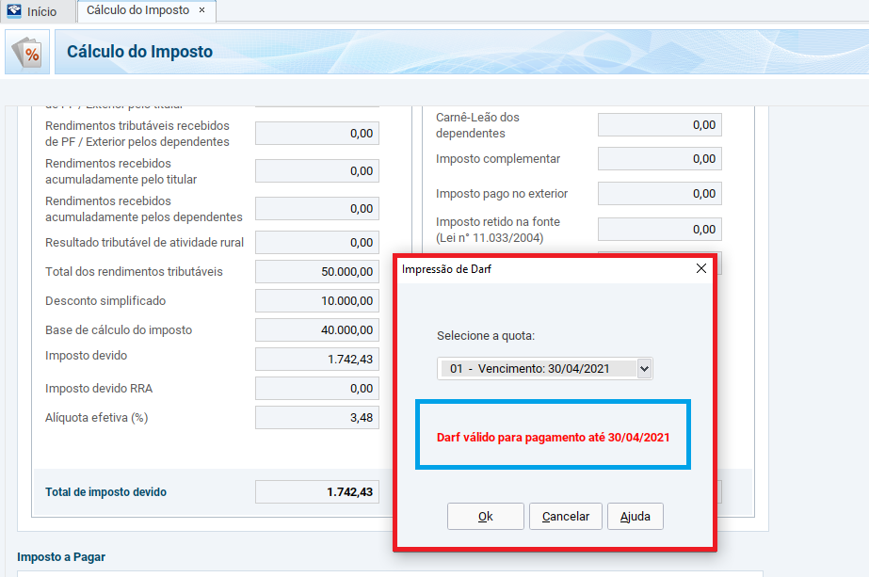
Task: Click the Total de imposto devido field
Action: (x=317, y=492)
